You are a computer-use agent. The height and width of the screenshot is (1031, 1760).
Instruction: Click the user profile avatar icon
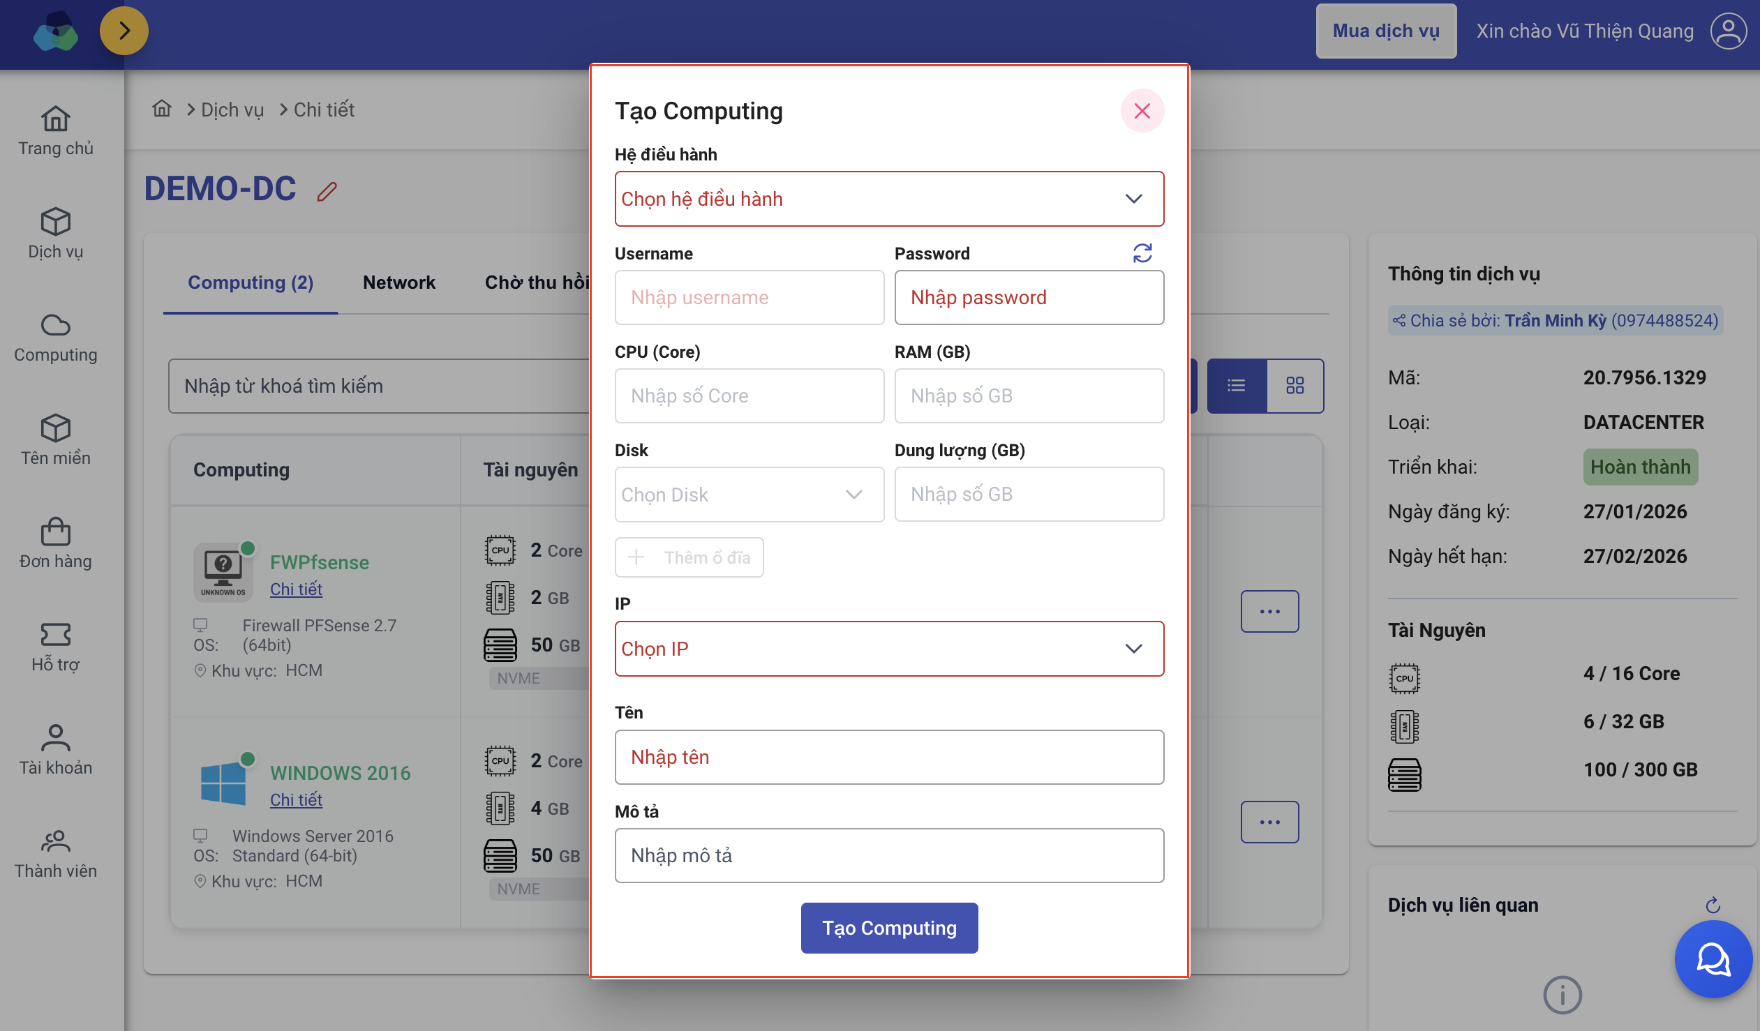1728,31
